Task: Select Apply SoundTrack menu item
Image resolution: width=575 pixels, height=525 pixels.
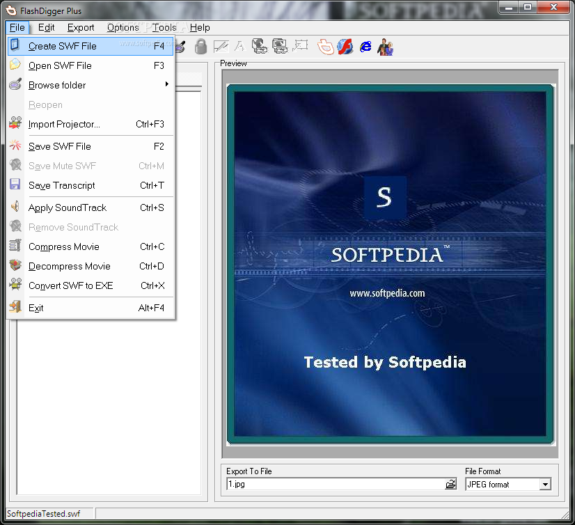Action: (x=90, y=207)
